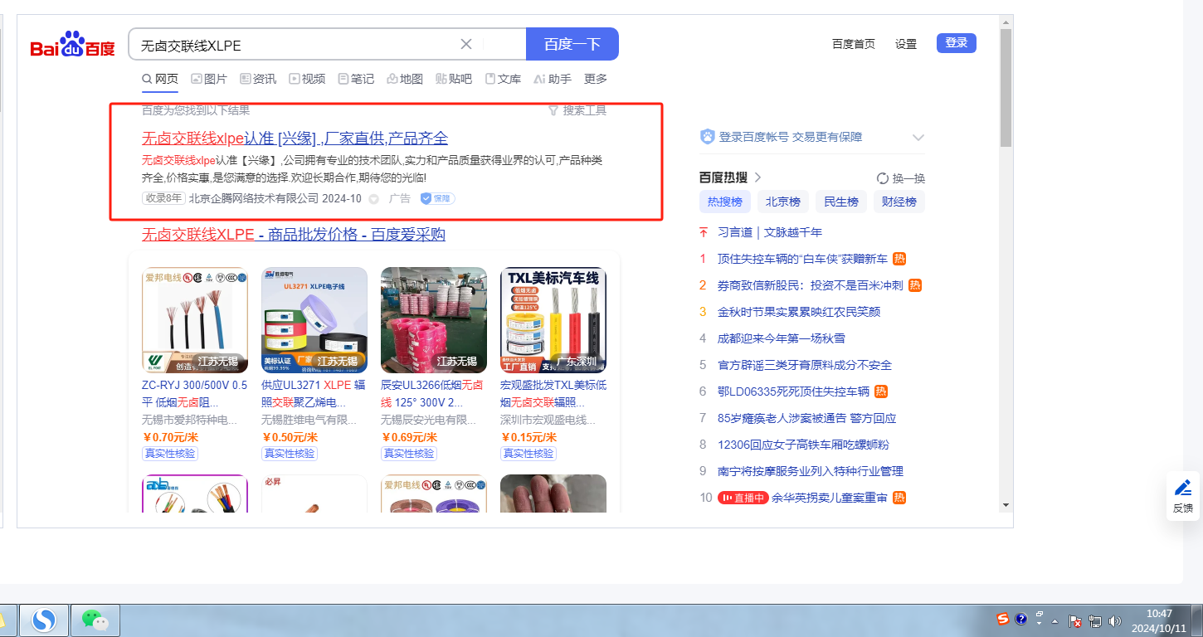The image size is (1203, 637).
Task: Clear the search box with the X icon
Action: [466, 44]
